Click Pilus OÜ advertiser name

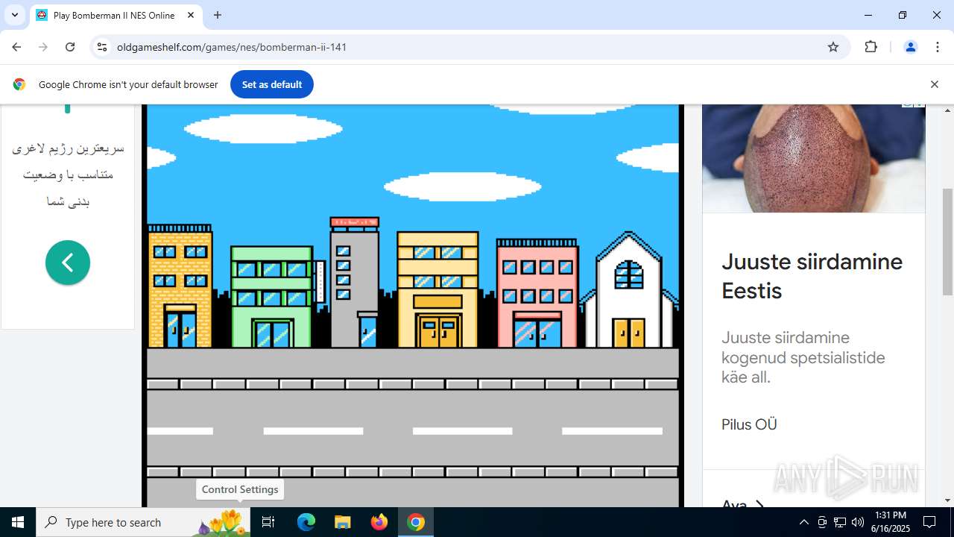click(749, 424)
